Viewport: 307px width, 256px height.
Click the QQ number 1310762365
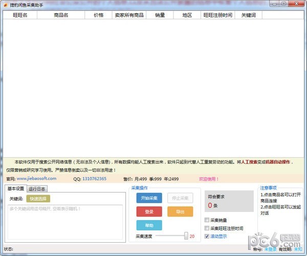coord(94,179)
